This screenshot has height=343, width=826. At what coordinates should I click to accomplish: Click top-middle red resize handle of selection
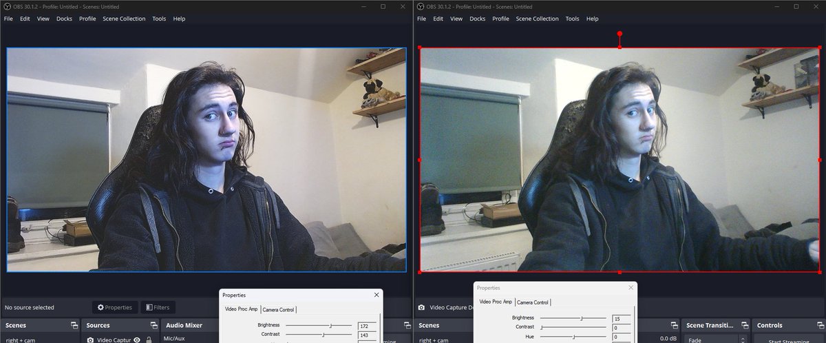(x=619, y=48)
